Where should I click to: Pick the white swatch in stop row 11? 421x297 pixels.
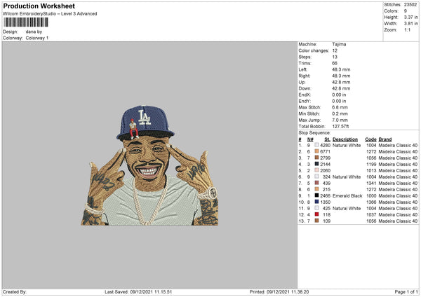pyautogui.click(x=316, y=208)
